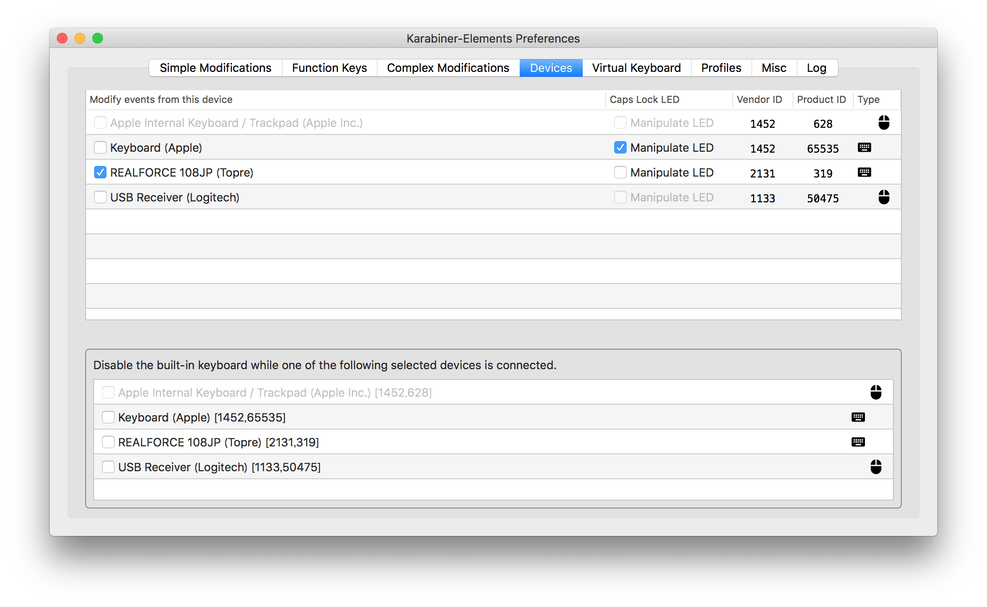Click mouse type icon for Apple Internal Keyboard row
The height and width of the screenshot is (607, 987).
(x=884, y=122)
